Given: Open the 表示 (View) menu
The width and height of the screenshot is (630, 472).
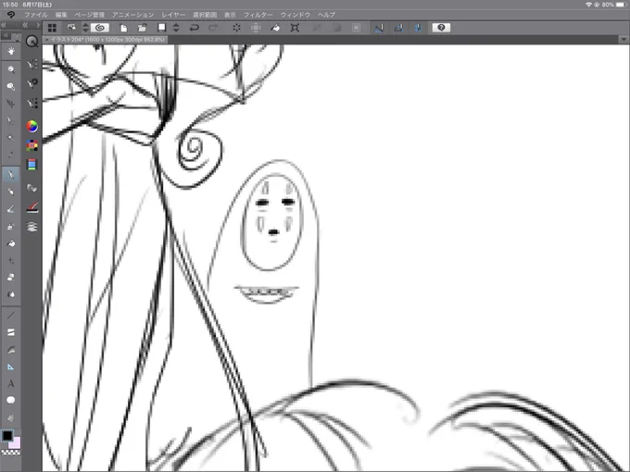Looking at the screenshot, I should [x=230, y=15].
